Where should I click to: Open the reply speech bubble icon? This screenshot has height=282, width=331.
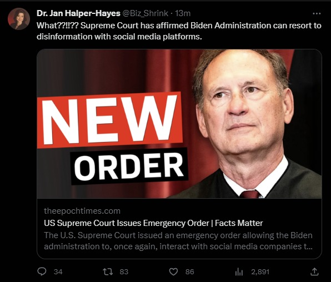[x=42, y=271]
